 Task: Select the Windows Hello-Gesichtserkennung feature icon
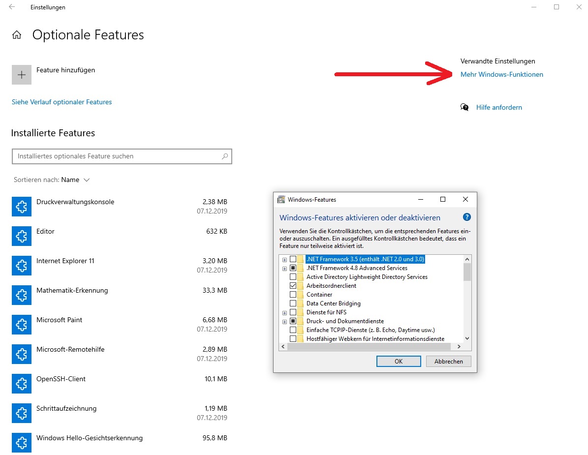point(21,443)
